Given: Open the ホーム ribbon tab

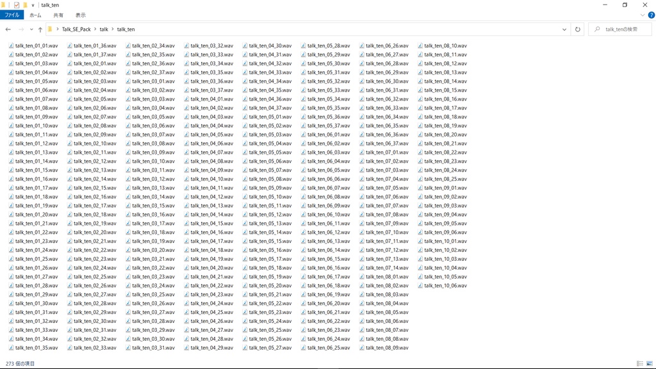Looking at the screenshot, I should pos(35,15).
